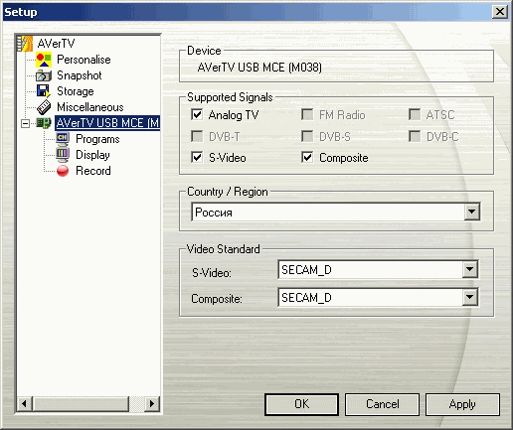Toggle the DVB-C checkbox
Image resolution: width=513 pixels, height=430 pixels.
pyautogui.click(x=415, y=136)
